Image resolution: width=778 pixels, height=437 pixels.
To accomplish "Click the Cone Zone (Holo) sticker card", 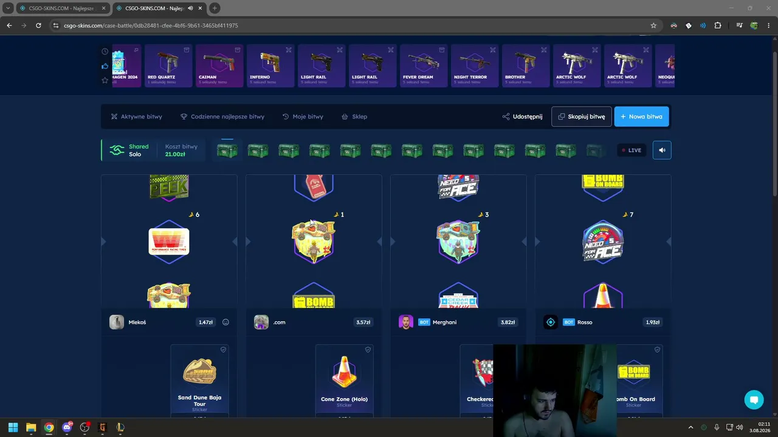I will click(344, 380).
